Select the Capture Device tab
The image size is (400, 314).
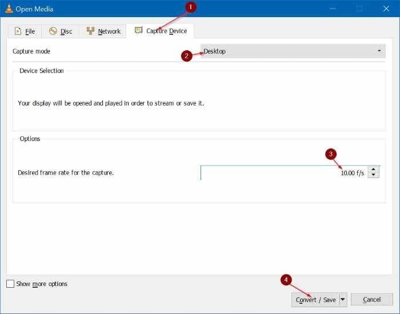pos(161,31)
